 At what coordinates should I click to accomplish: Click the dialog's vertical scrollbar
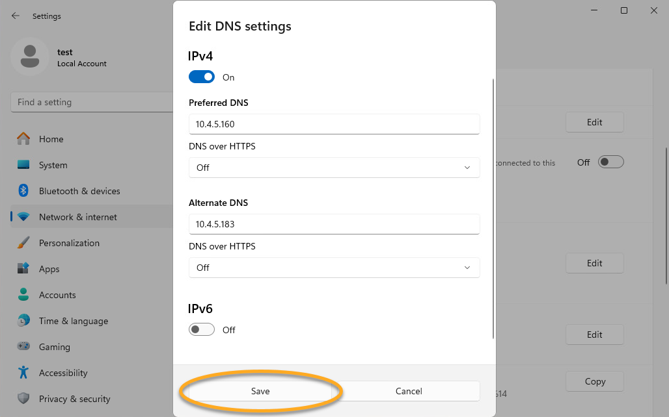pyautogui.click(x=494, y=208)
